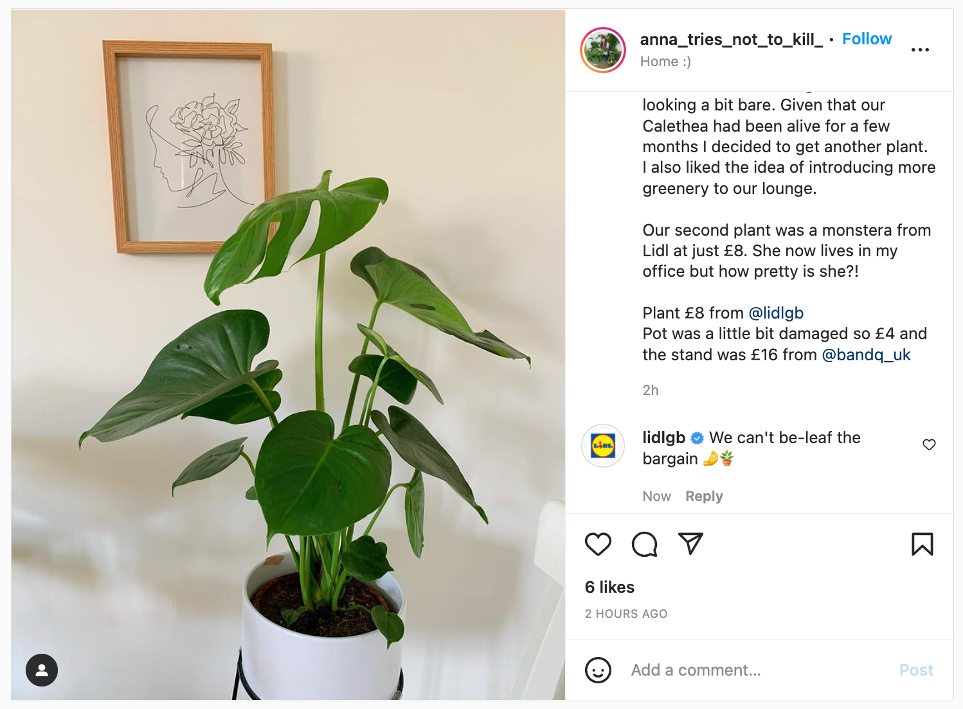The width and height of the screenshot is (963, 709).
Task: Follow anna_tries_not_to_kill_ account
Action: (x=867, y=39)
